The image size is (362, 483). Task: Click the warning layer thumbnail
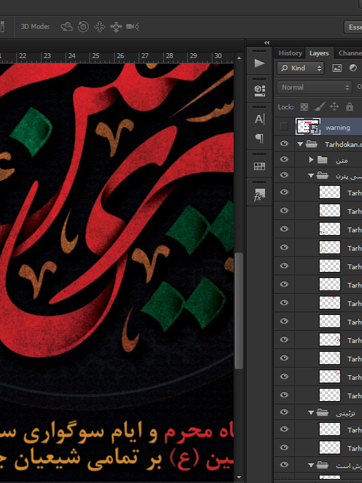pyautogui.click(x=308, y=126)
